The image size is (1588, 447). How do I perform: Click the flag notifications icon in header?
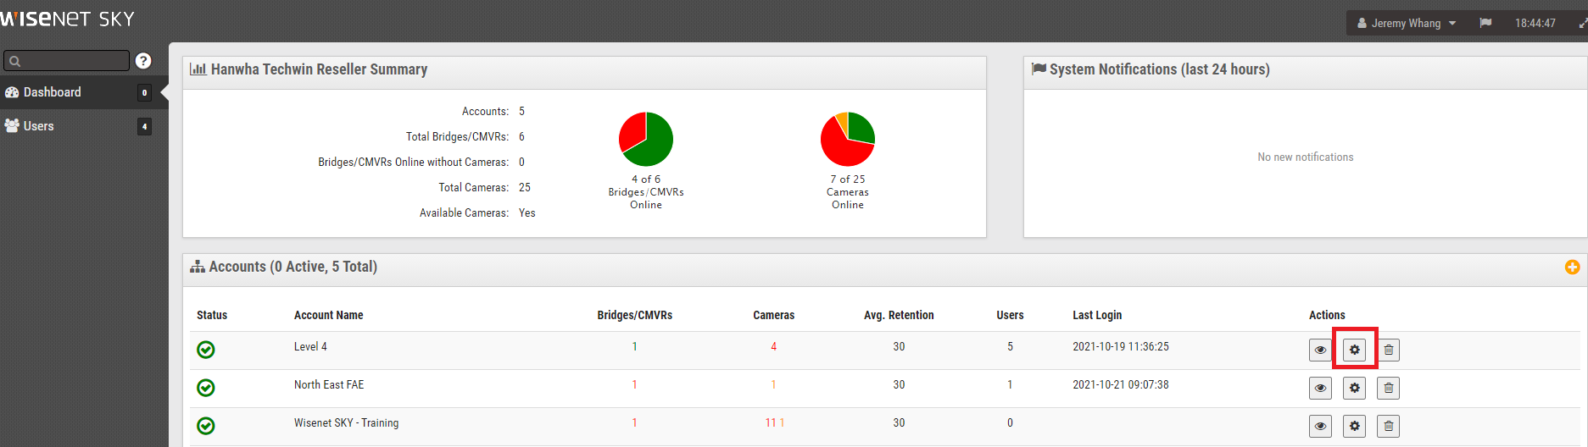click(1485, 23)
